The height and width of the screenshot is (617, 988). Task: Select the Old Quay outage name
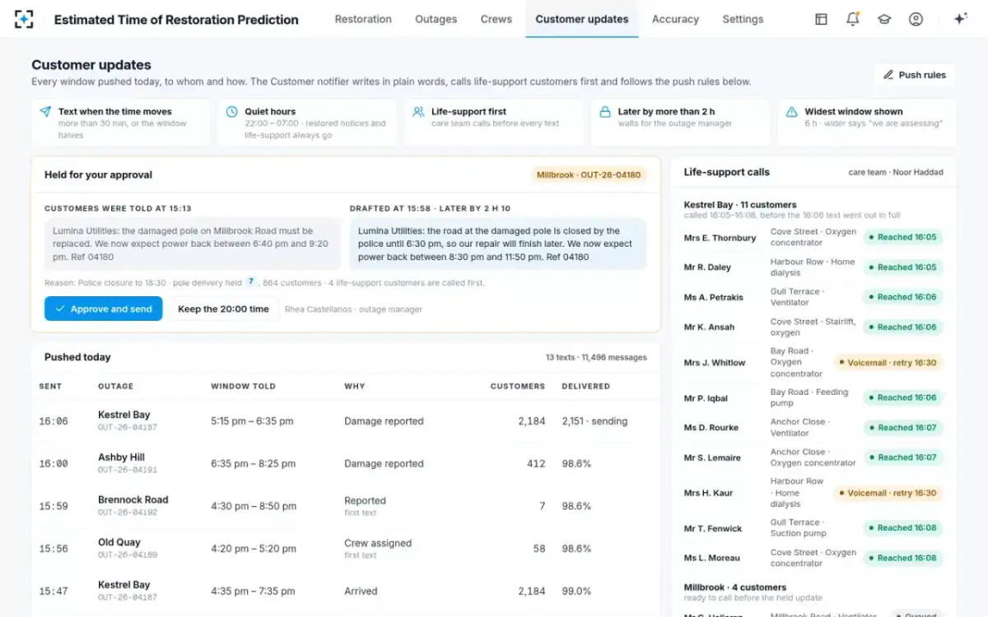(119, 542)
